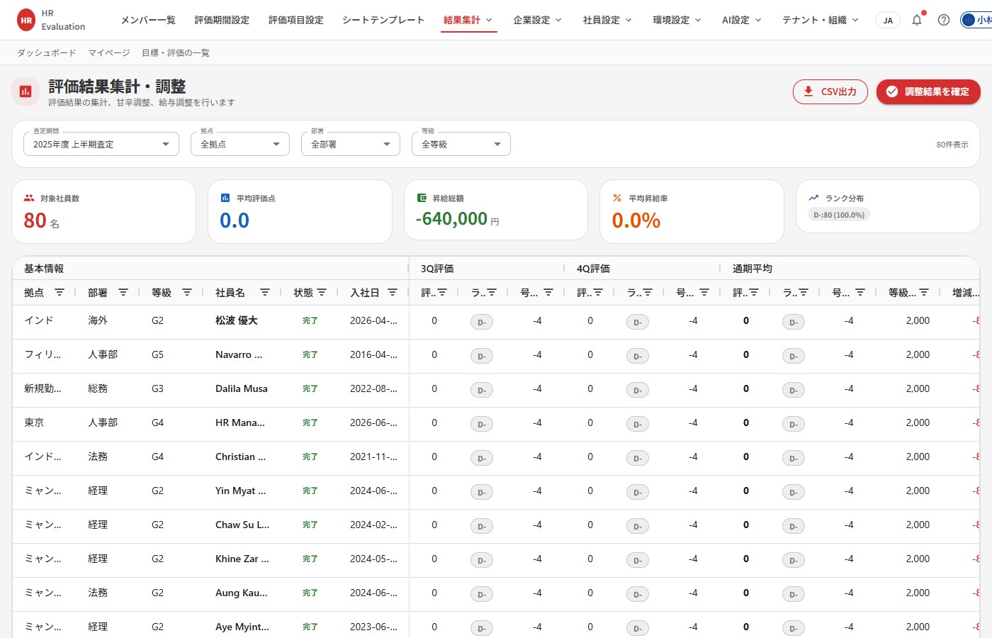The height and width of the screenshot is (638, 992).
Task: Open the 状態 column filter icon
Action: coord(322,292)
